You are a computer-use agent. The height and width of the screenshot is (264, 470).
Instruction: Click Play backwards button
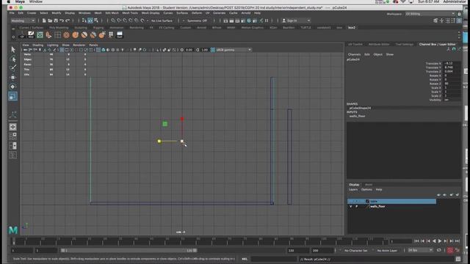434,241
